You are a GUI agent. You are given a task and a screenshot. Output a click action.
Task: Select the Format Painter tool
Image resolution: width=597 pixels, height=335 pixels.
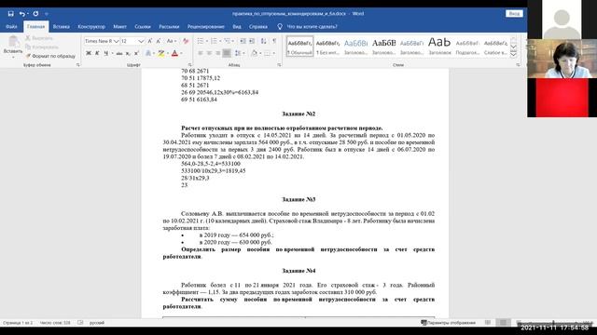point(50,56)
